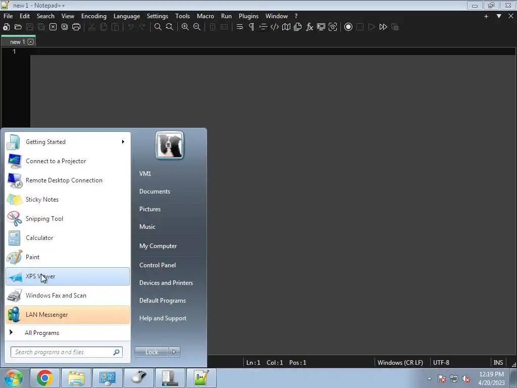Image resolution: width=517 pixels, height=388 pixels.
Task: Open the Encoding menu
Action: coord(94,16)
